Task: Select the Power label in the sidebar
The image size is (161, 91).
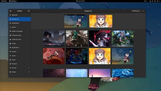Action: (x=14, y=60)
